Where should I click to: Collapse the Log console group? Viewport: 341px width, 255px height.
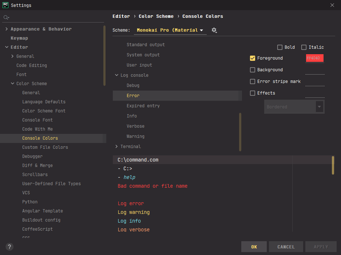click(116, 75)
